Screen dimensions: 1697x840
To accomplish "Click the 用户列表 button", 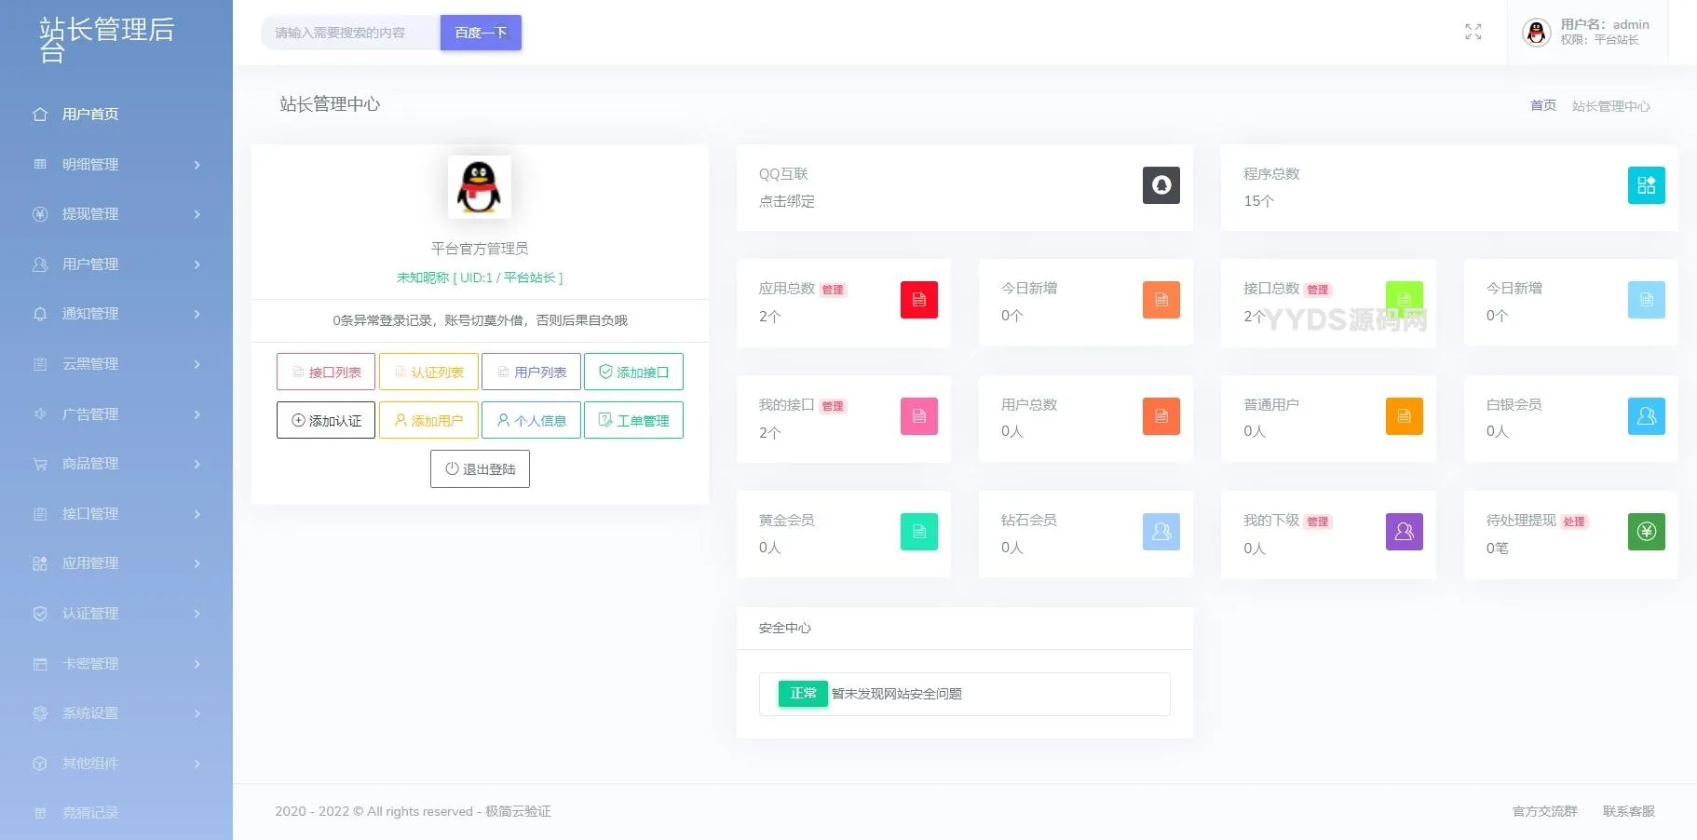I will (531, 372).
